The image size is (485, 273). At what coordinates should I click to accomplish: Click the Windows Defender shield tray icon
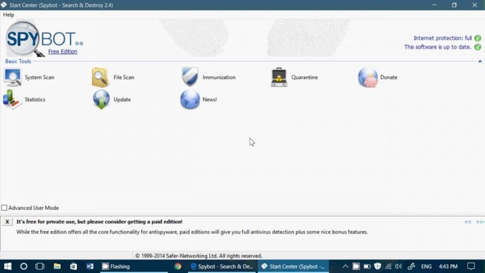pyautogui.click(x=377, y=266)
